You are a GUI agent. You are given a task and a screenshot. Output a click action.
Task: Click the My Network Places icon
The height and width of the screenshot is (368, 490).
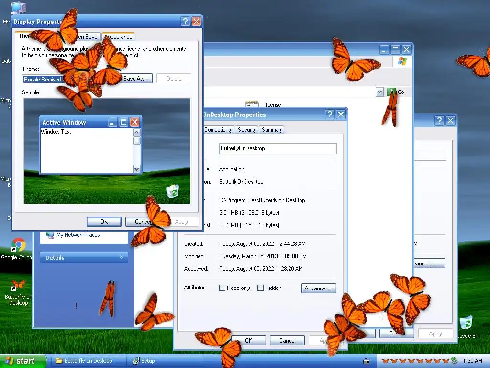[49, 235]
